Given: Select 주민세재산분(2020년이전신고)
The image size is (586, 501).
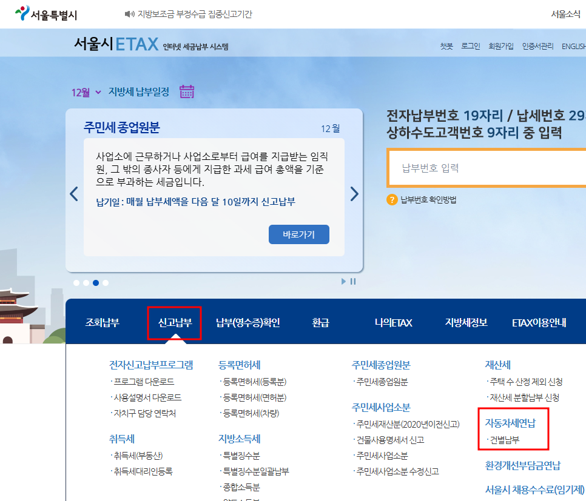Looking at the screenshot, I should [x=408, y=425].
